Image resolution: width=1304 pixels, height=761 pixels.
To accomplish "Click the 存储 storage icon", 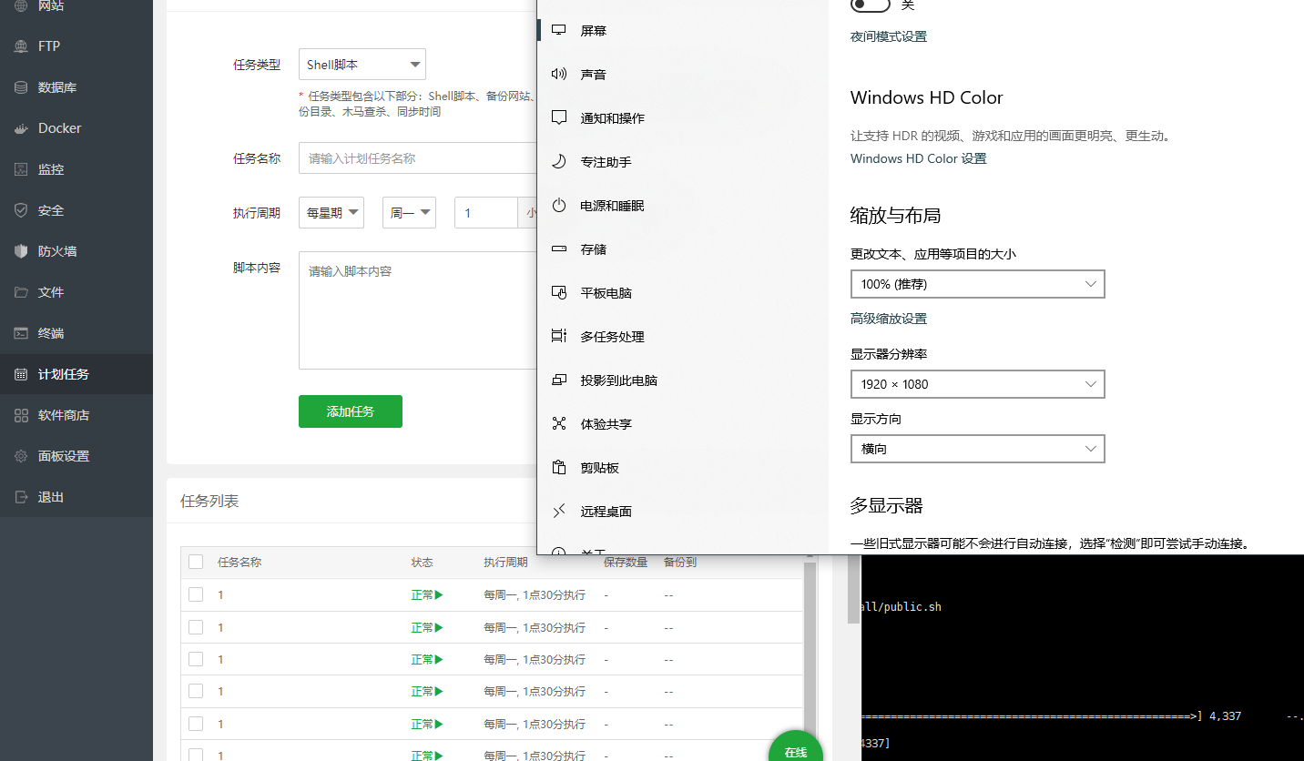I will click(559, 249).
